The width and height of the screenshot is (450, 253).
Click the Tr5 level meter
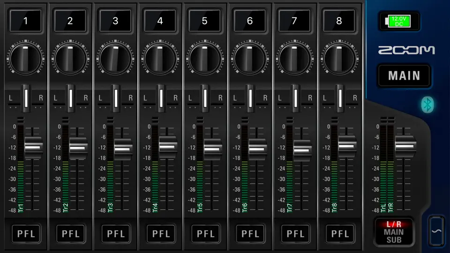click(200, 169)
